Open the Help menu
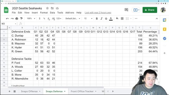 coord(79,13)
